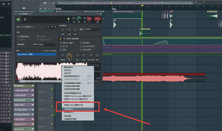The image size is (222, 131).
Task: Toggle remove DC offset option
Action: click(x=61, y=43)
